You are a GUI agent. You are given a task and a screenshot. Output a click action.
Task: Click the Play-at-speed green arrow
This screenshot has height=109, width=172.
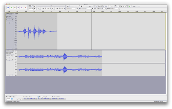tap(130, 6)
